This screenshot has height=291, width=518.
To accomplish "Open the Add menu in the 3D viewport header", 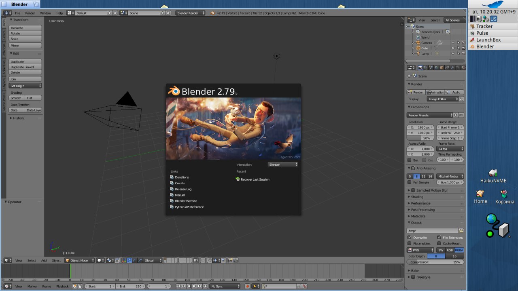I will 44,260.
